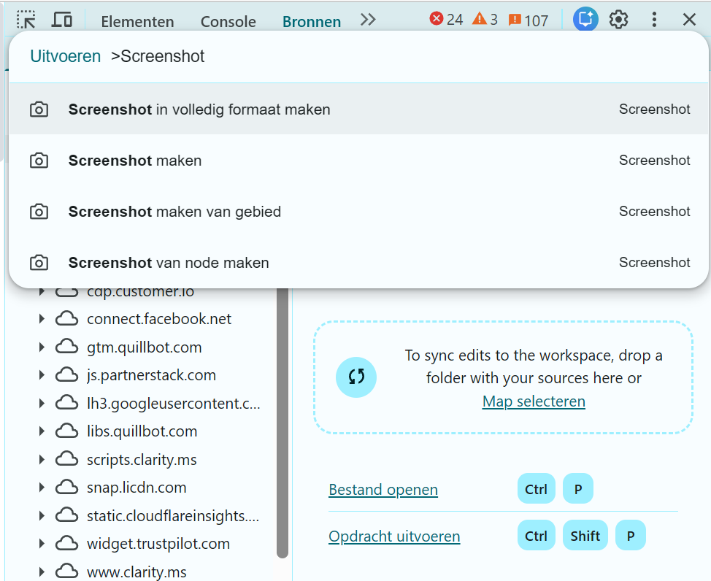Click cloud icon of gtm.quillbot.com
This screenshot has width=711, height=581.
66,347
